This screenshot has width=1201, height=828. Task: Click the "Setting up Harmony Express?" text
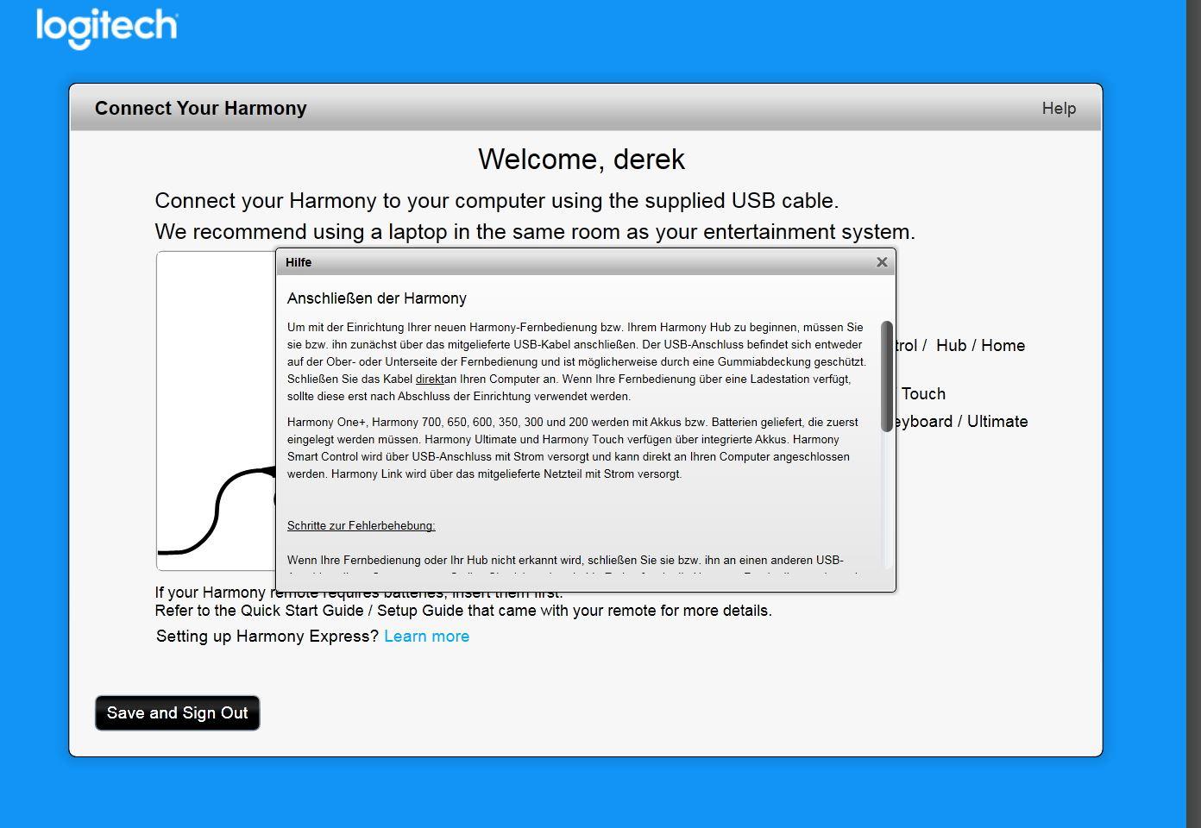point(267,637)
